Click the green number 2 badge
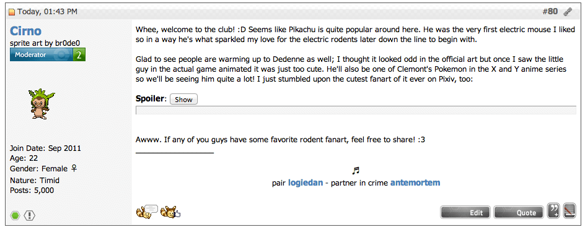 (x=79, y=54)
